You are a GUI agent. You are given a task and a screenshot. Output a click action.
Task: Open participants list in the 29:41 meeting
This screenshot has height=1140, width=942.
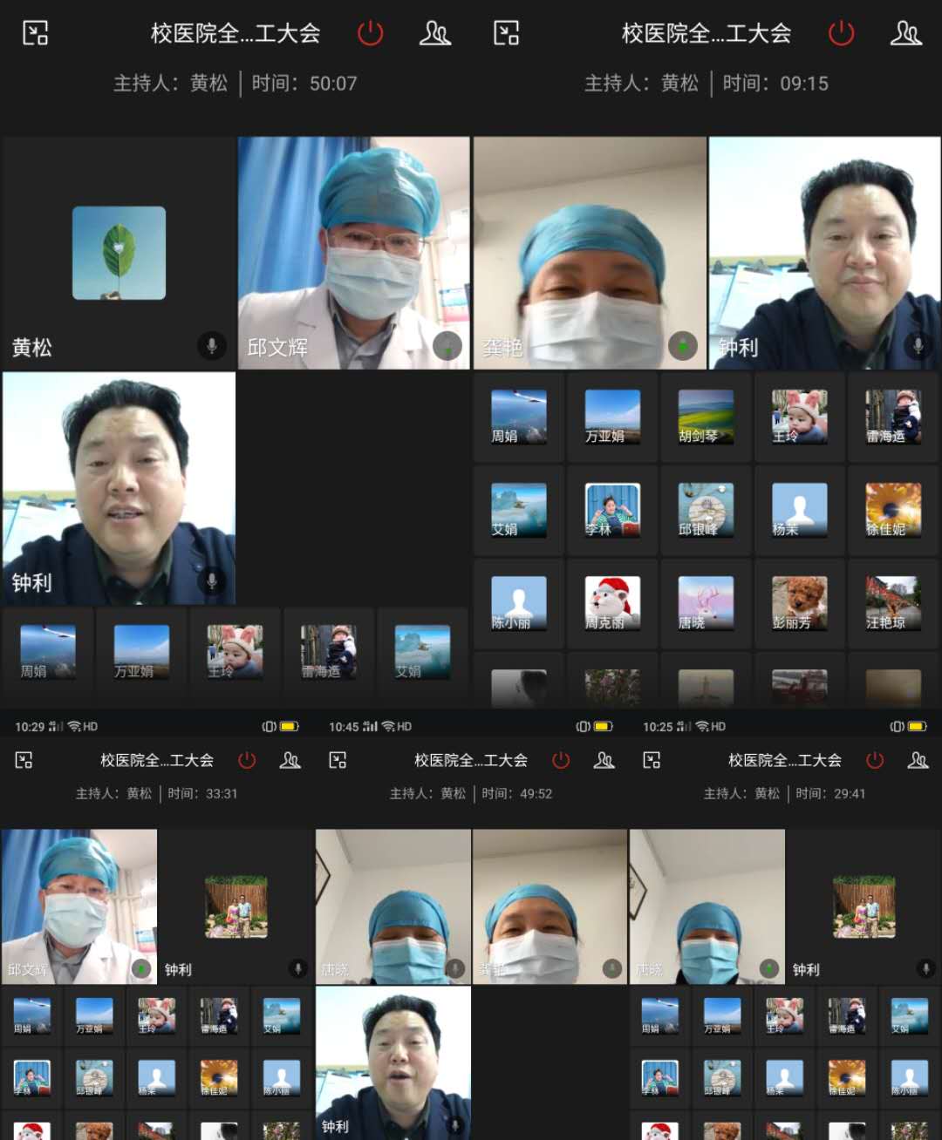tap(918, 760)
